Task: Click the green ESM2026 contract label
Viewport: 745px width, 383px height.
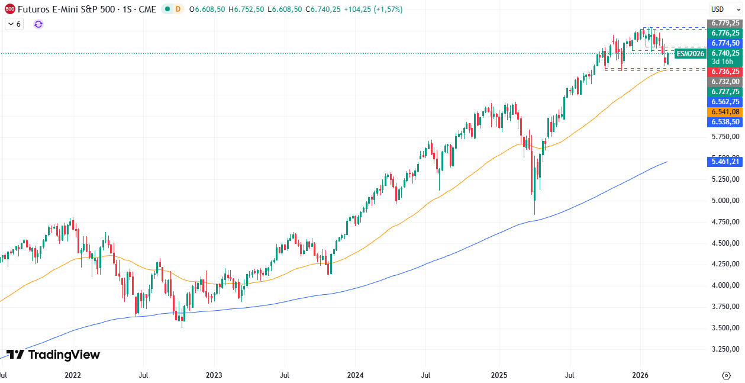Action: 690,53
